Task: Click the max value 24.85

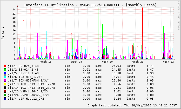Action: click(x=116, y=70)
